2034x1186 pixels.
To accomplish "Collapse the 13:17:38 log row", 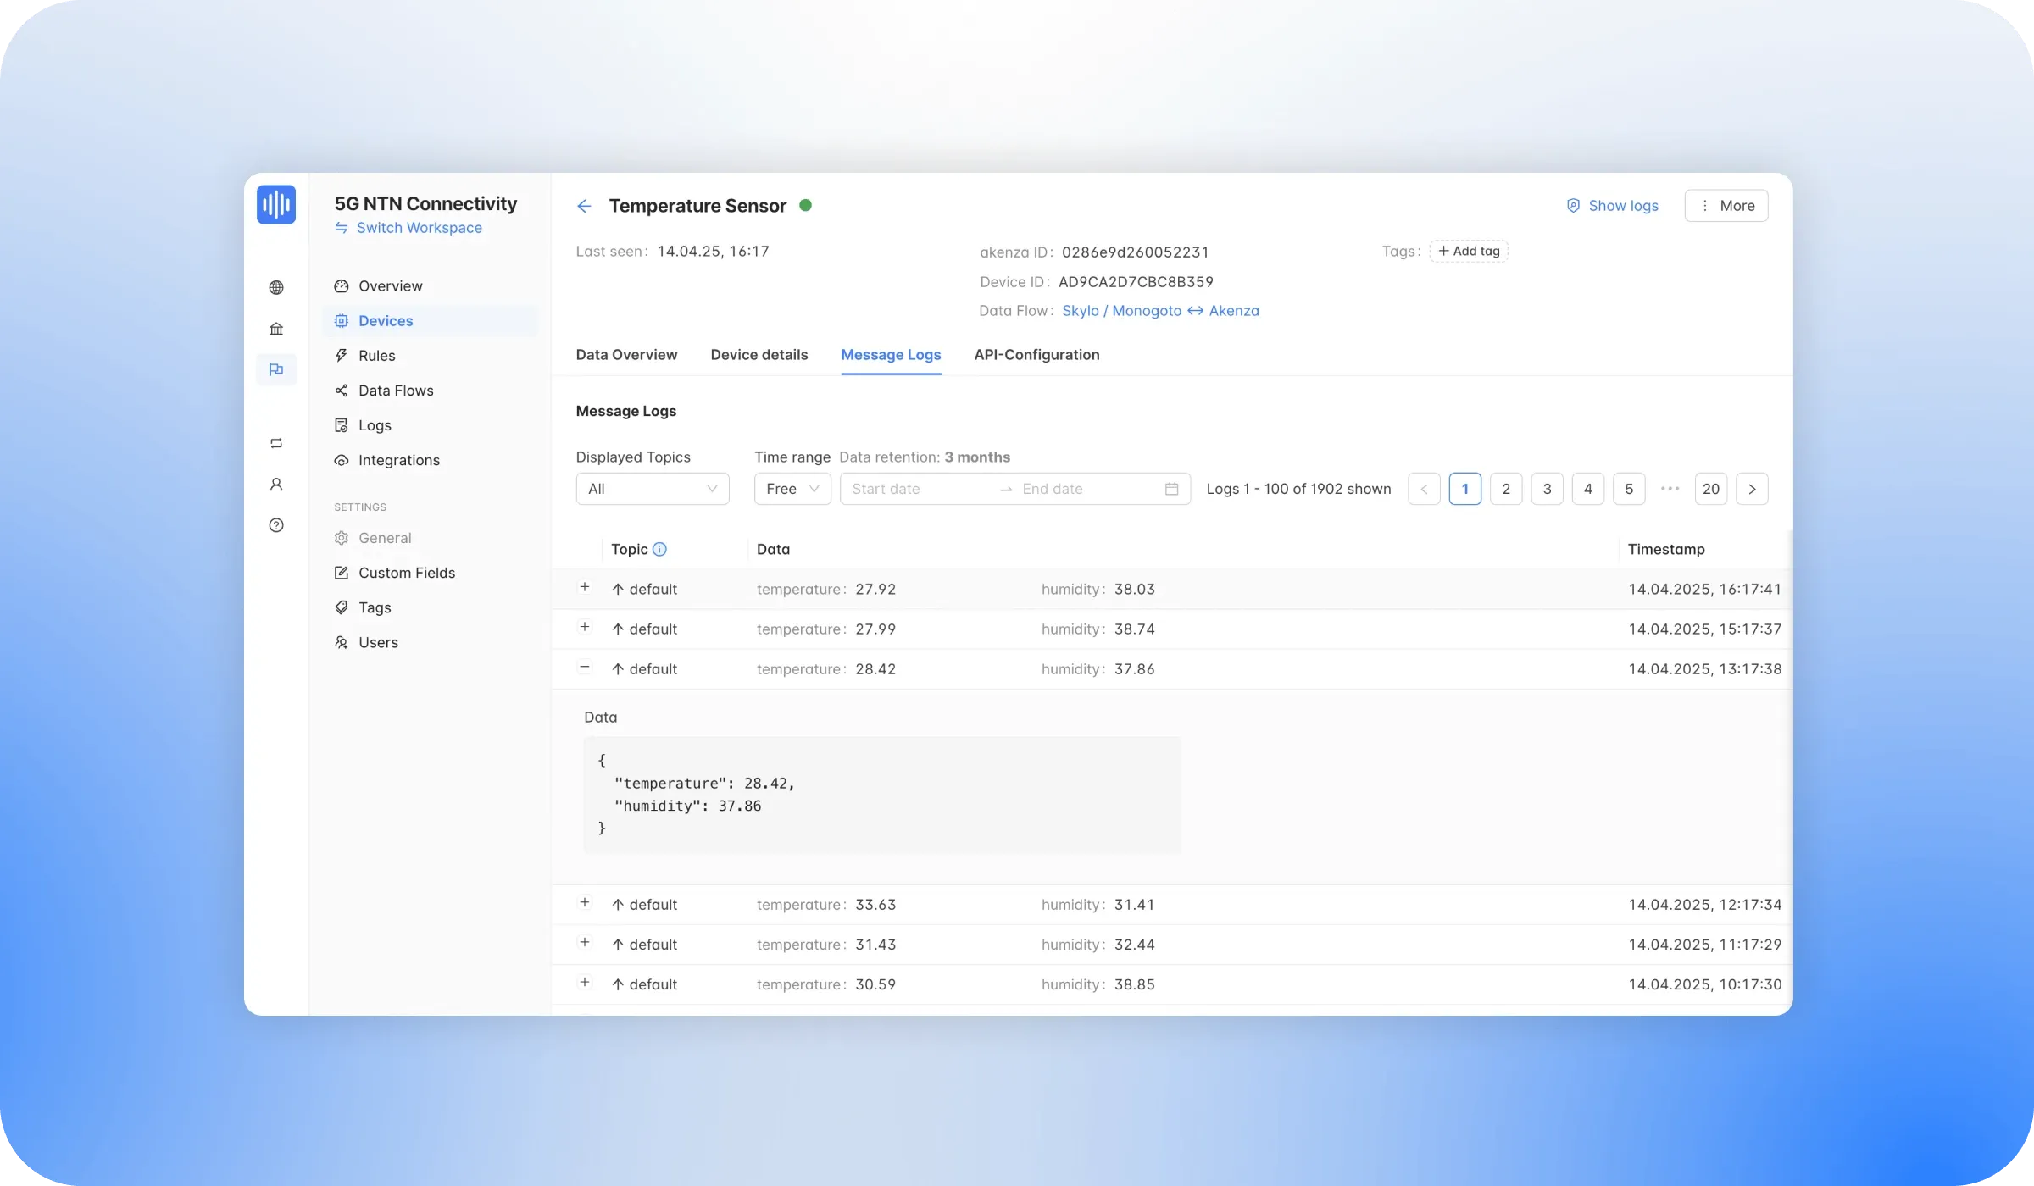I will 585,667.
